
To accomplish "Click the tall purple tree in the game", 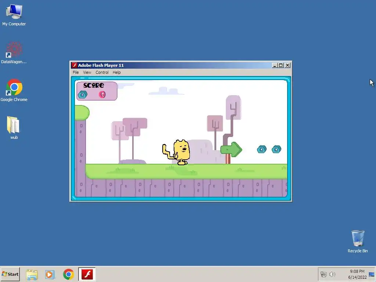I will 231,120.
